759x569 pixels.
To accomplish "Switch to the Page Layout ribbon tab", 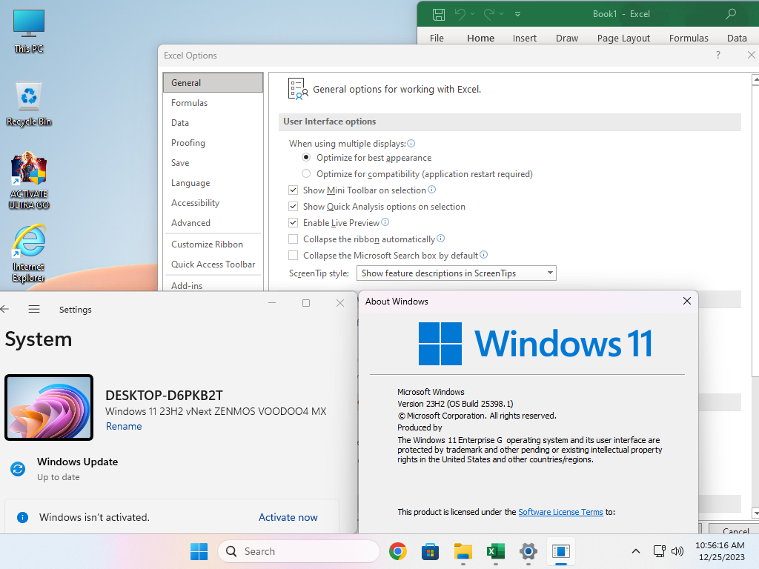I will pos(623,38).
